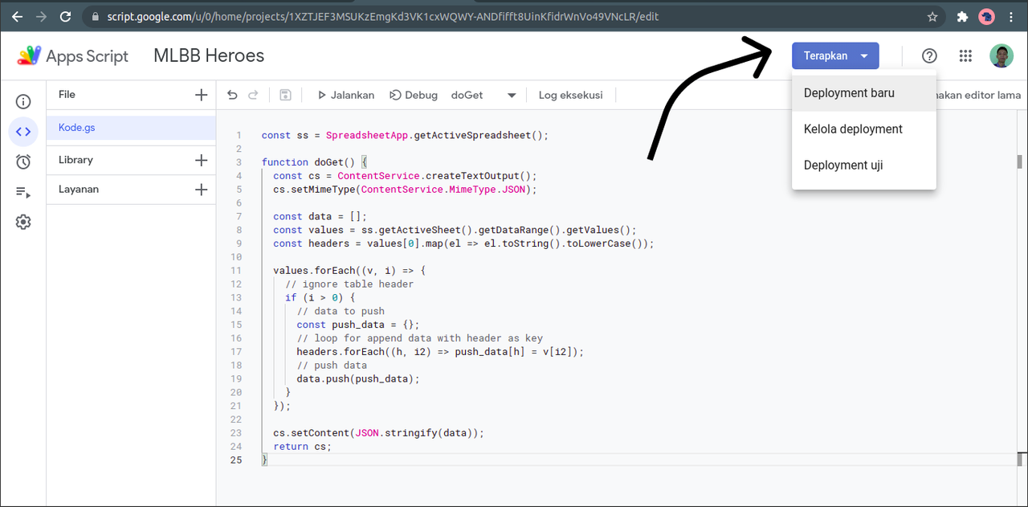Open the Triggers alarm clock icon
1028x507 pixels.
coord(23,162)
